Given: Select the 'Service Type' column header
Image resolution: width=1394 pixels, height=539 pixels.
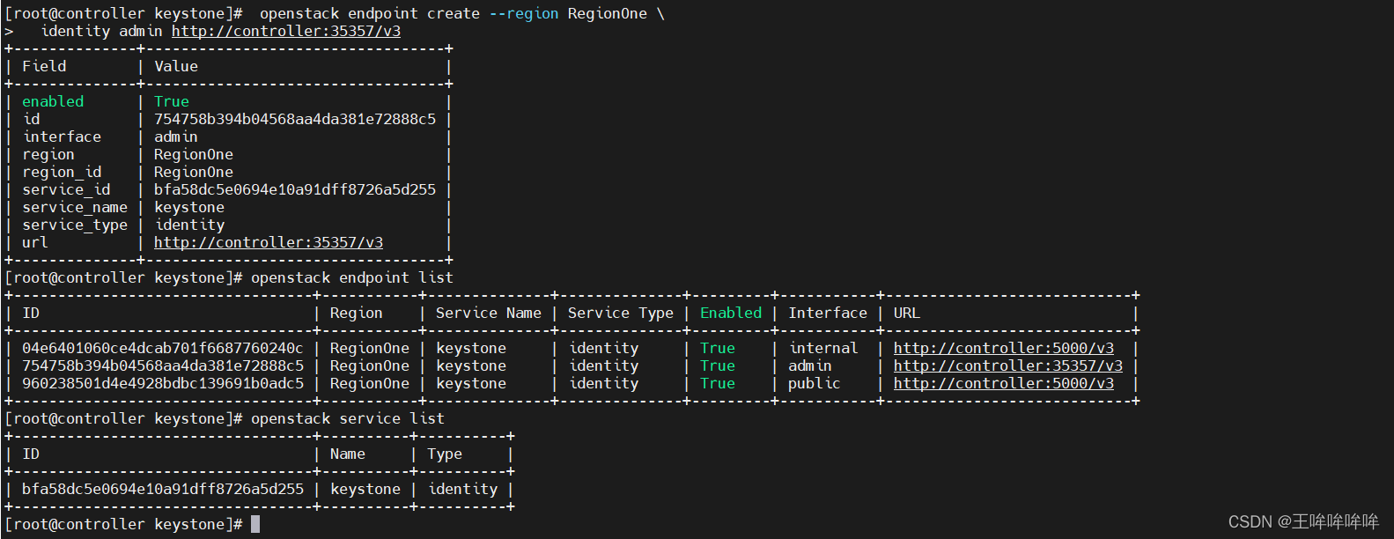Looking at the screenshot, I should [621, 313].
